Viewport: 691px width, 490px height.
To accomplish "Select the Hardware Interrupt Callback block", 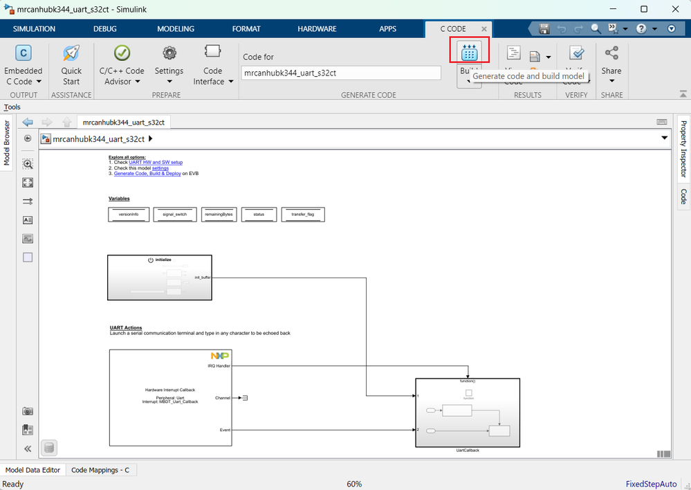I will pyautogui.click(x=171, y=398).
